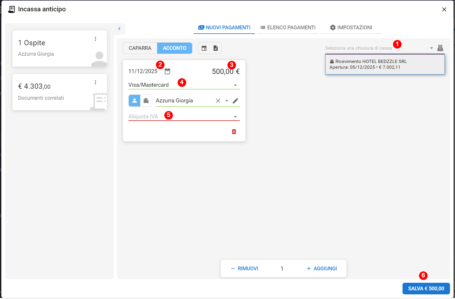Switch payment type to Caparra

point(140,48)
